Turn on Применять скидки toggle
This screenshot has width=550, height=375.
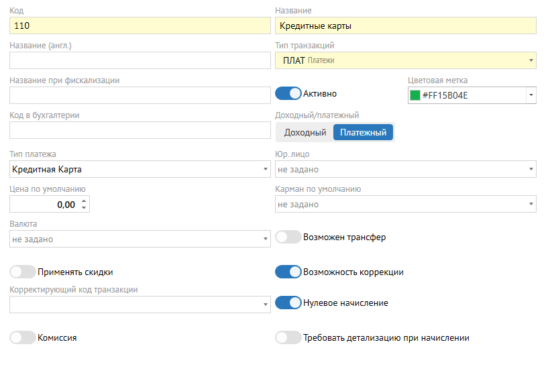click(x=23, y=272)
